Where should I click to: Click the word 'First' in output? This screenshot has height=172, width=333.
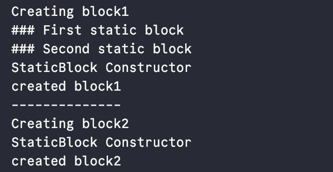coord(62,30)
